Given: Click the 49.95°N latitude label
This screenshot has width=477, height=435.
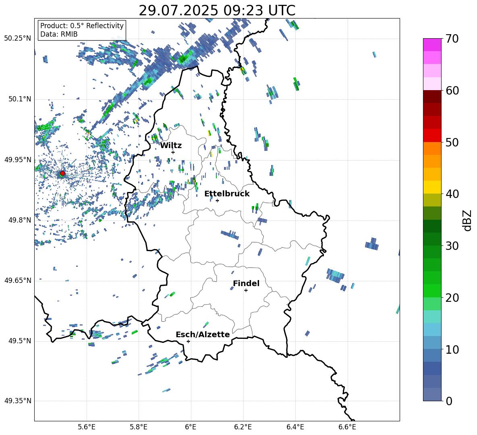Looking at the screenshot, I should (x=18, y=160).
